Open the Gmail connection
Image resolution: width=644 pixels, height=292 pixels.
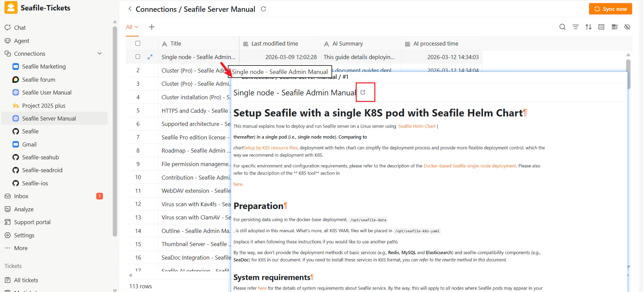(x=29, y=144)
